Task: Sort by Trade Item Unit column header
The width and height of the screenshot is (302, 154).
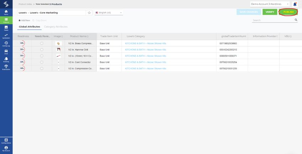Action: point(109,36)
